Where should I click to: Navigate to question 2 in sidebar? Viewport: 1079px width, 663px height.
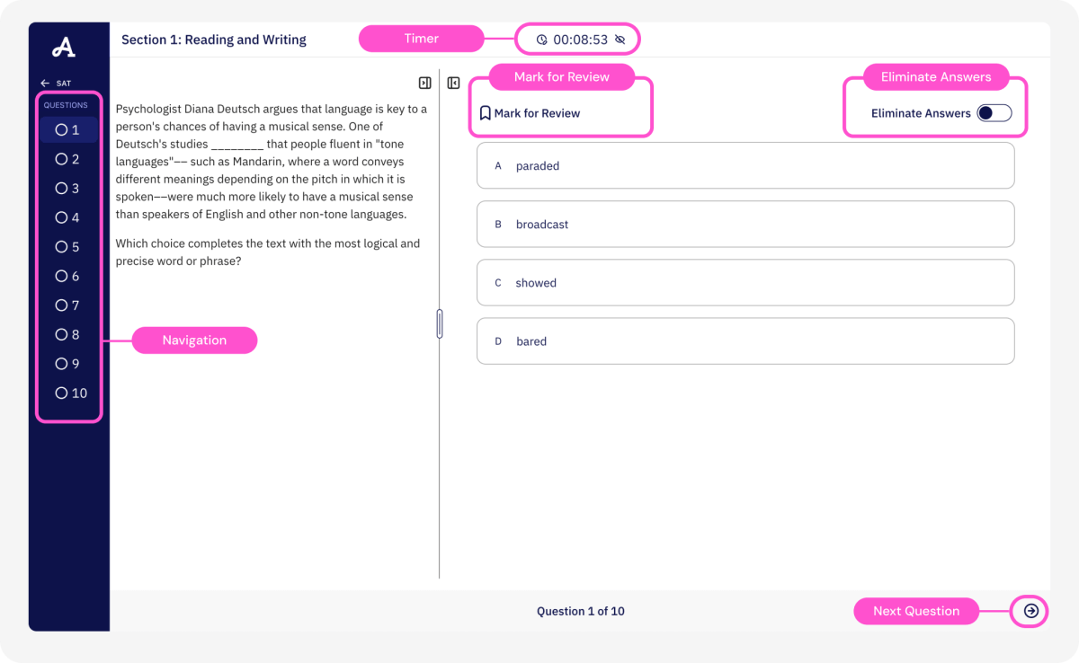pos(68,159)
